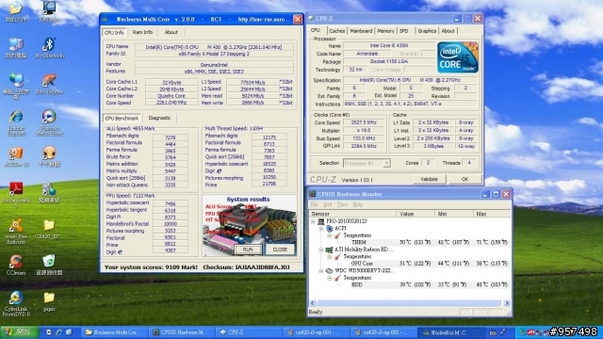
Task: Click the computer icon beside PRO-20100528123
Action: (320, 221)
